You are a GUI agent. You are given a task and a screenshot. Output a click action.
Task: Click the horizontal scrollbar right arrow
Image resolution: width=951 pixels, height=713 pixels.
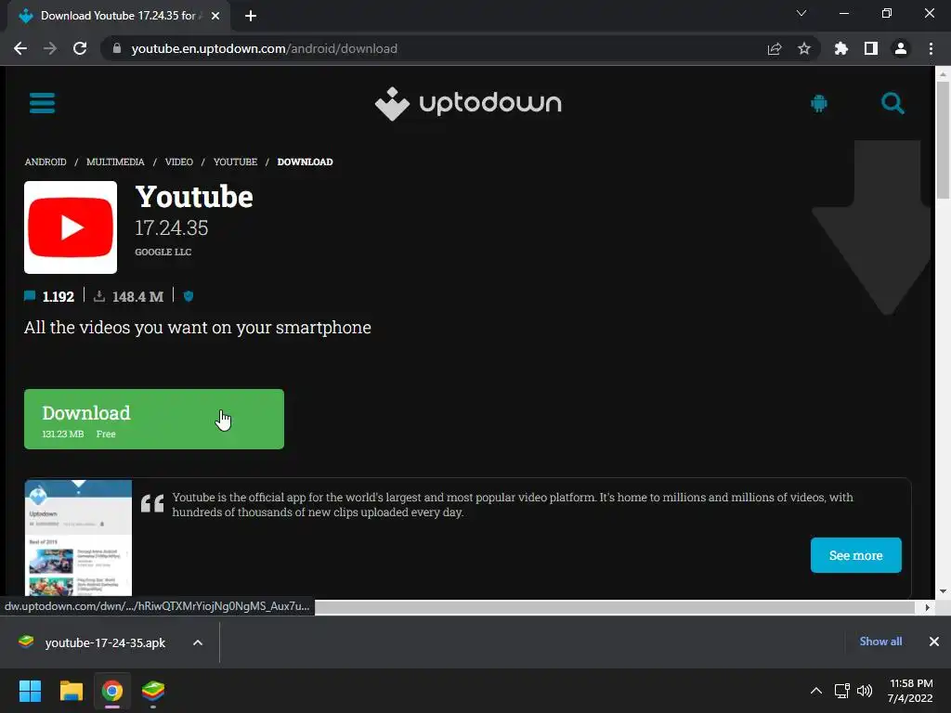click(928, 607)
